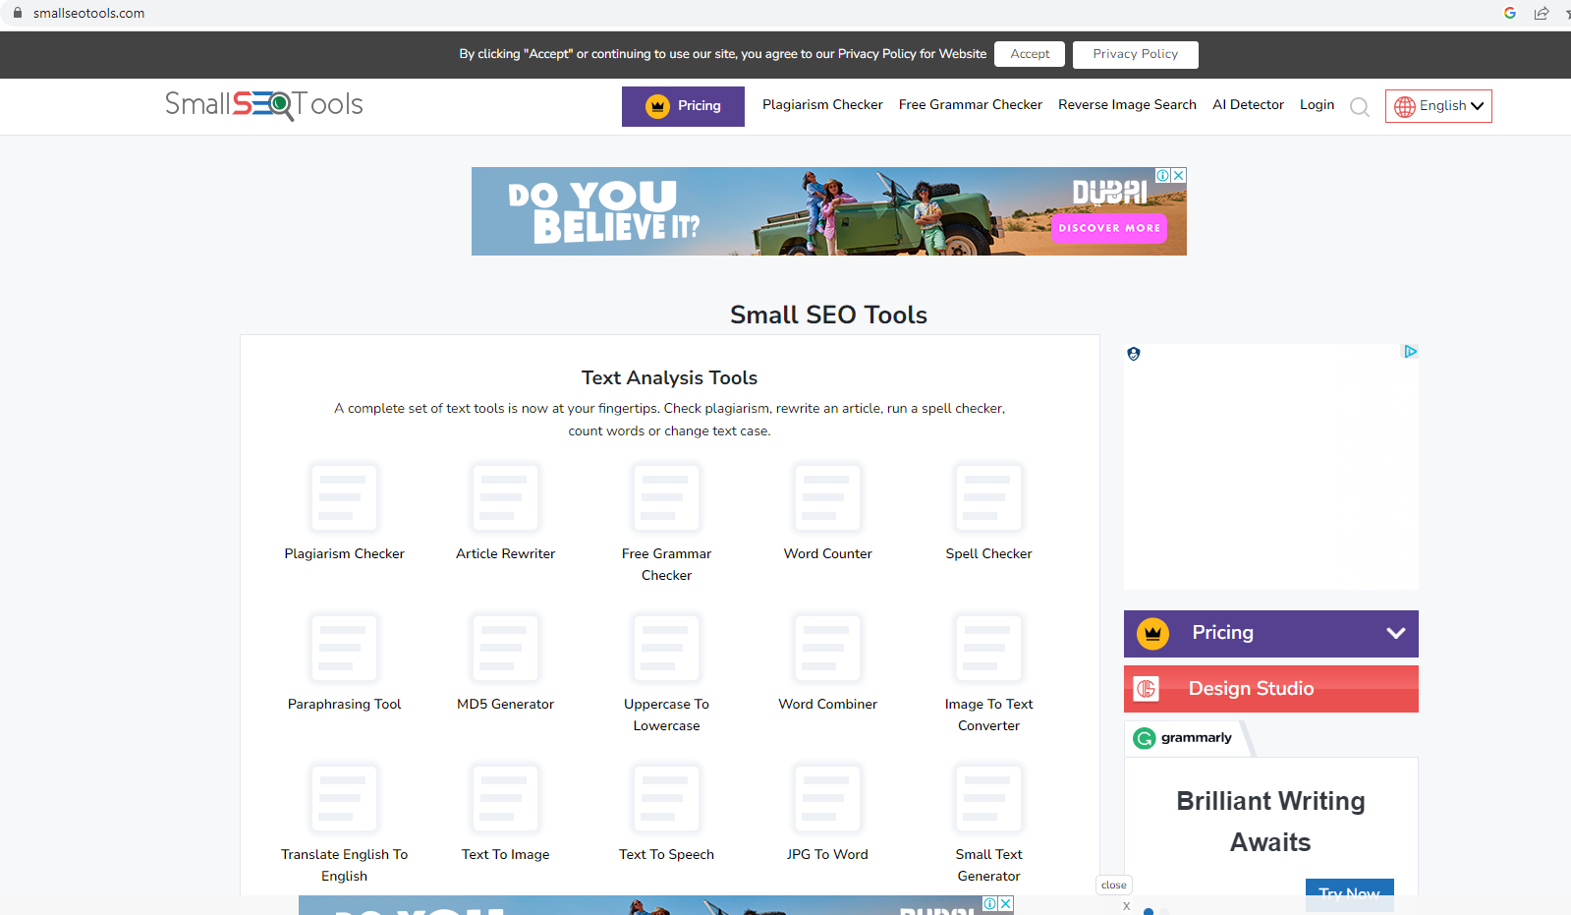Click the Spell Checker text link
The image size is (1571, 915).
[x=988, y=553]
